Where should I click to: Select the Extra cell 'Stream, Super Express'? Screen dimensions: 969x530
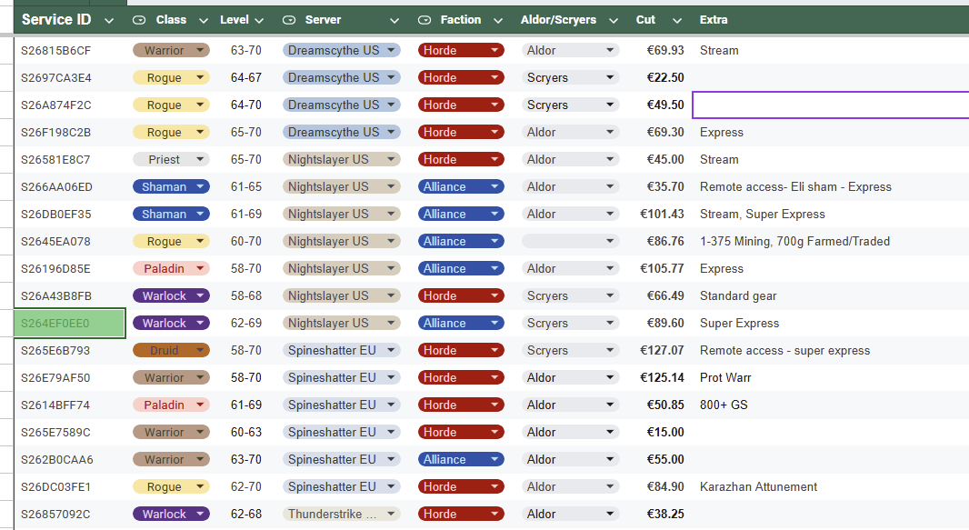point(831,214)
